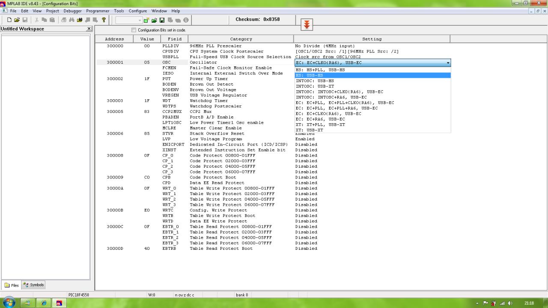Image resolution: width=548 pixels, height=308 pixels.
Task: Click the network signal tray icon
Action: pos(502,303)
